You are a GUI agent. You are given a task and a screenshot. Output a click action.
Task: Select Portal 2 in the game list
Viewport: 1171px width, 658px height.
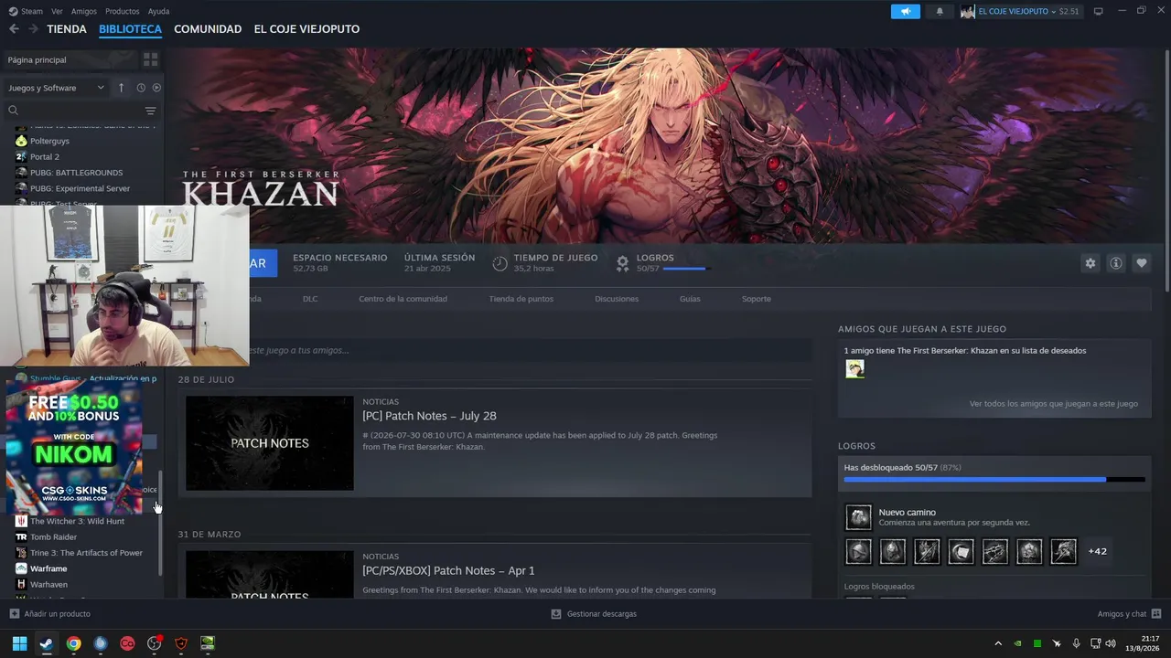45,157
